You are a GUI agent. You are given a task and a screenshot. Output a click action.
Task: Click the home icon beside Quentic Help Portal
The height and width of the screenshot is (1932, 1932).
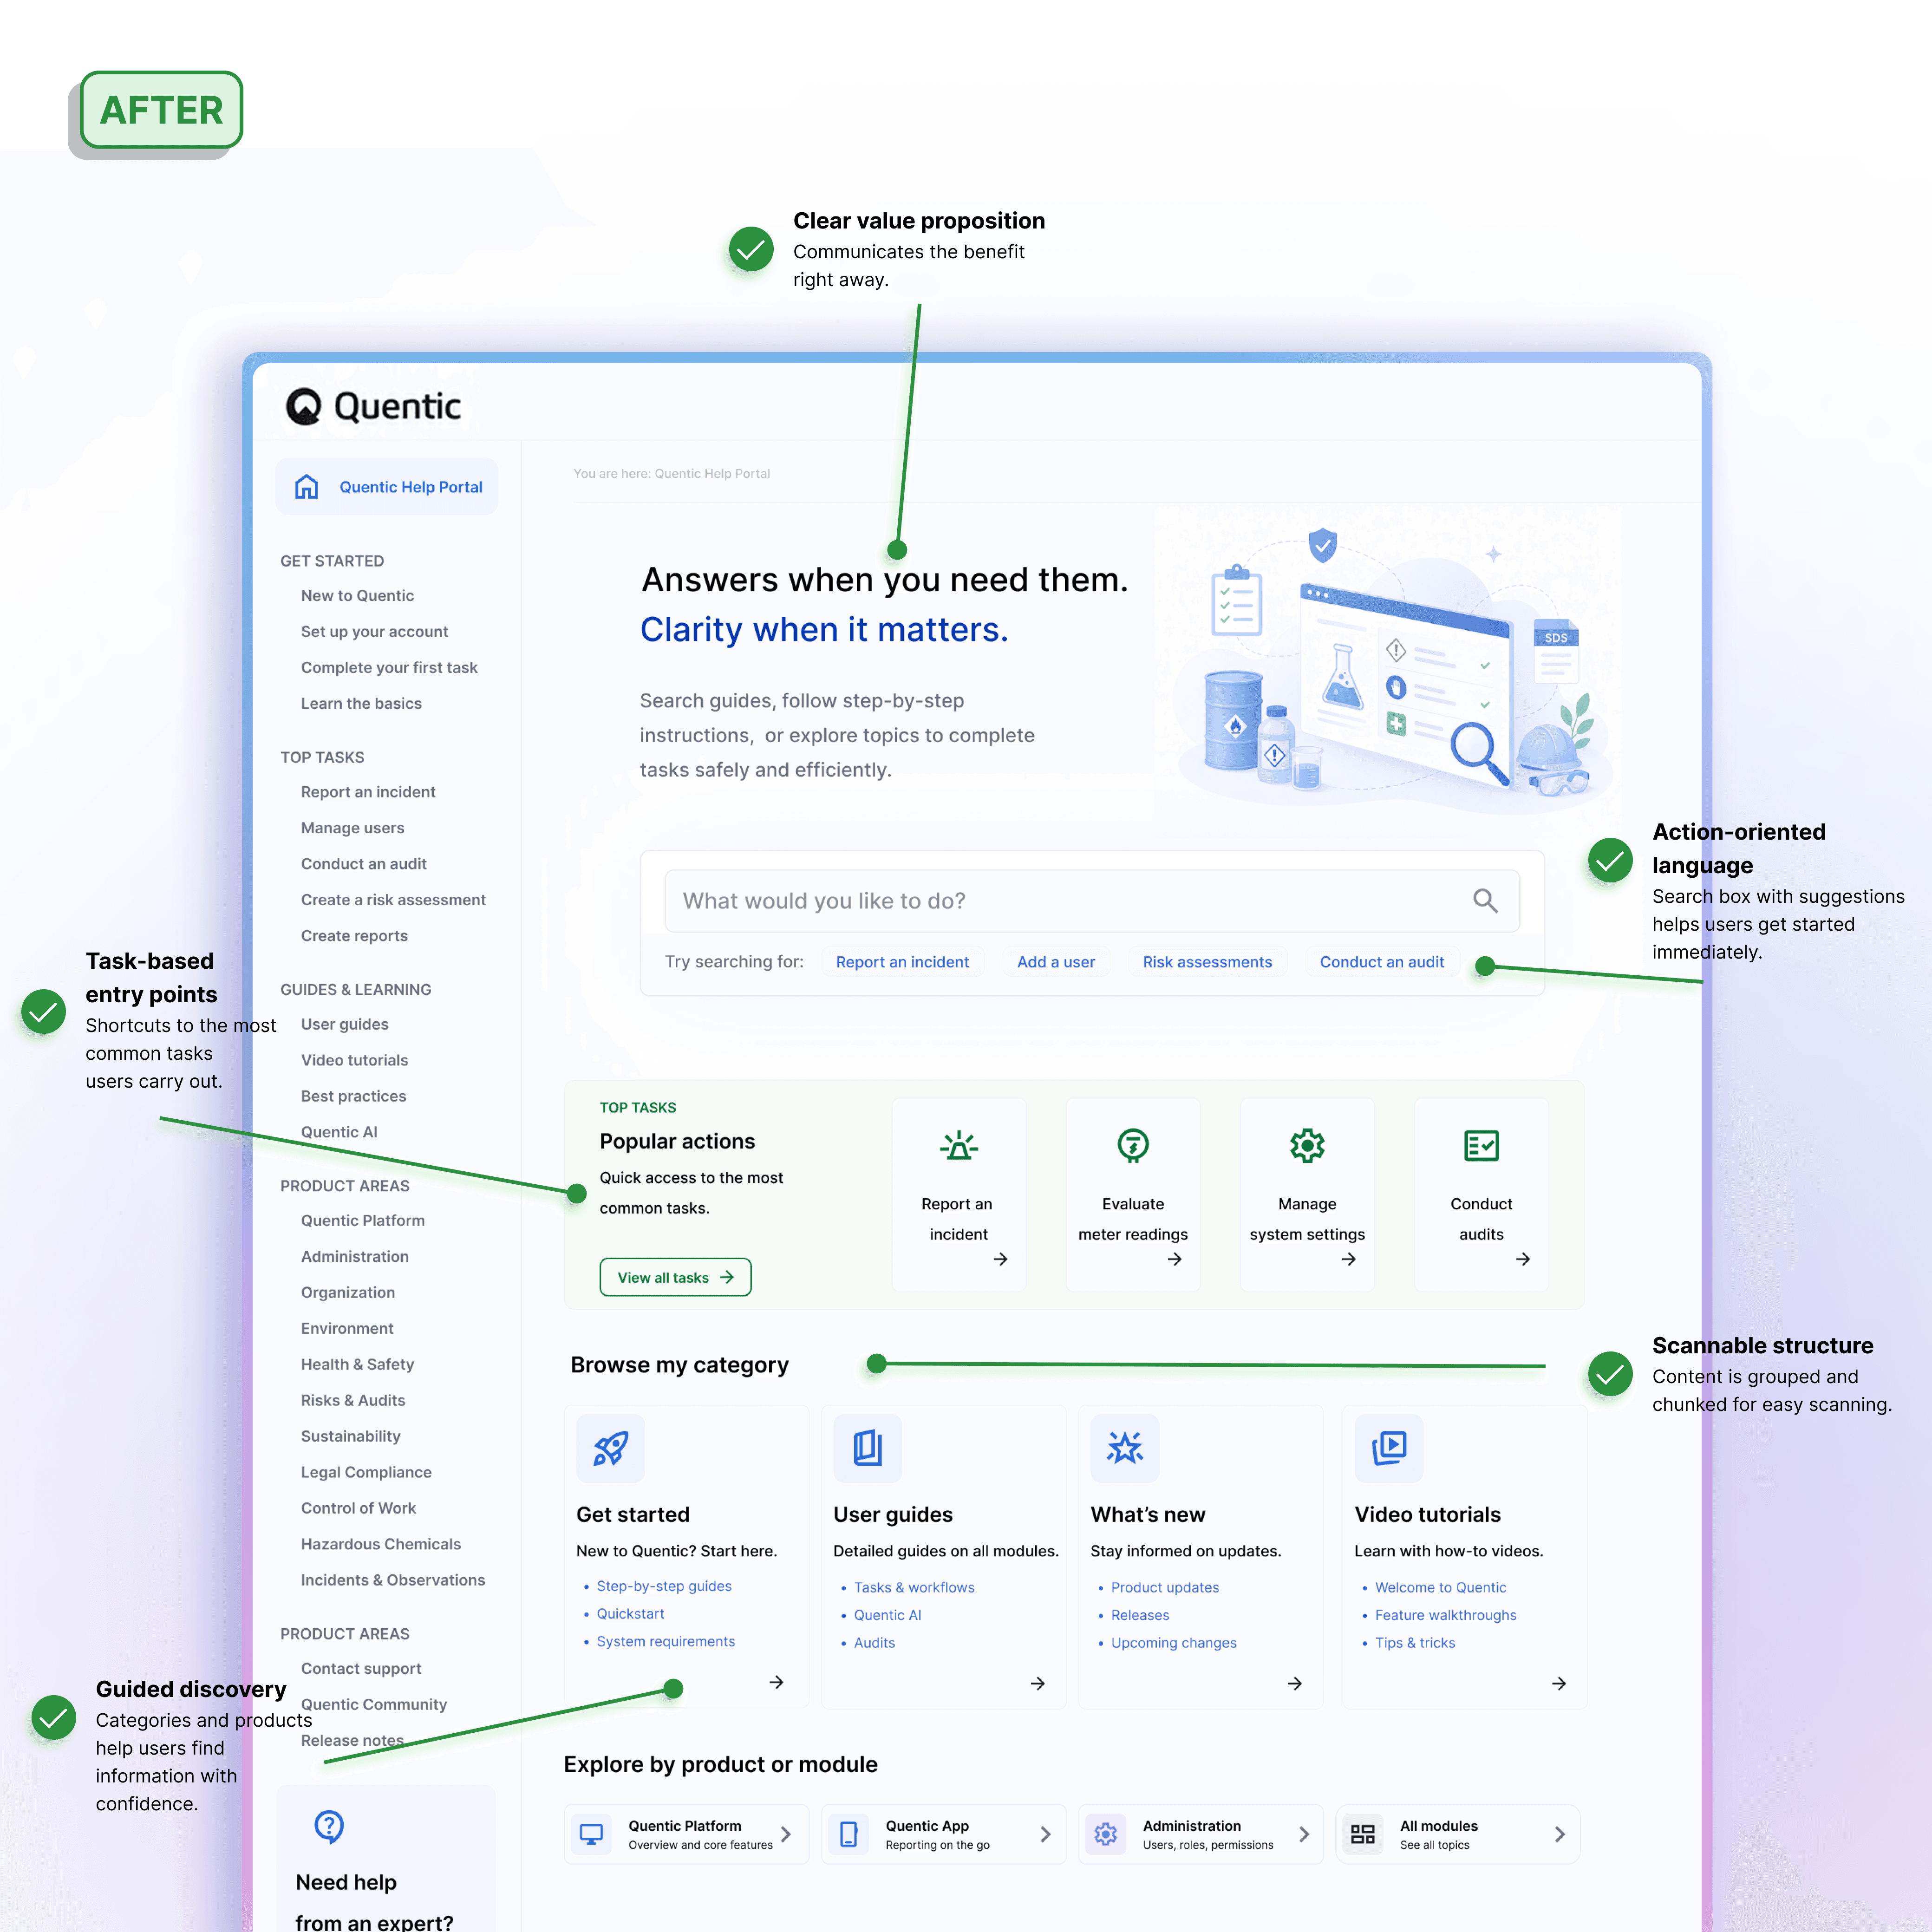click(307, 487)
